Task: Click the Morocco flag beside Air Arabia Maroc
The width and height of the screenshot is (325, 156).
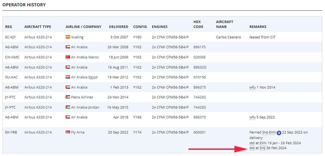Action: [x=68, y=57]
